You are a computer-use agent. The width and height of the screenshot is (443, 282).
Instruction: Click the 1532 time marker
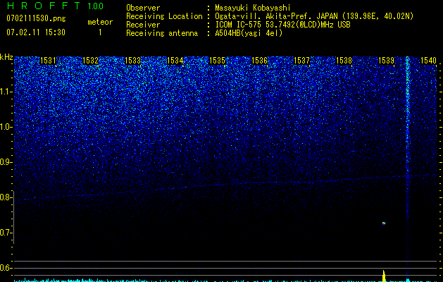pyautogui.click(x=90, y=61)
